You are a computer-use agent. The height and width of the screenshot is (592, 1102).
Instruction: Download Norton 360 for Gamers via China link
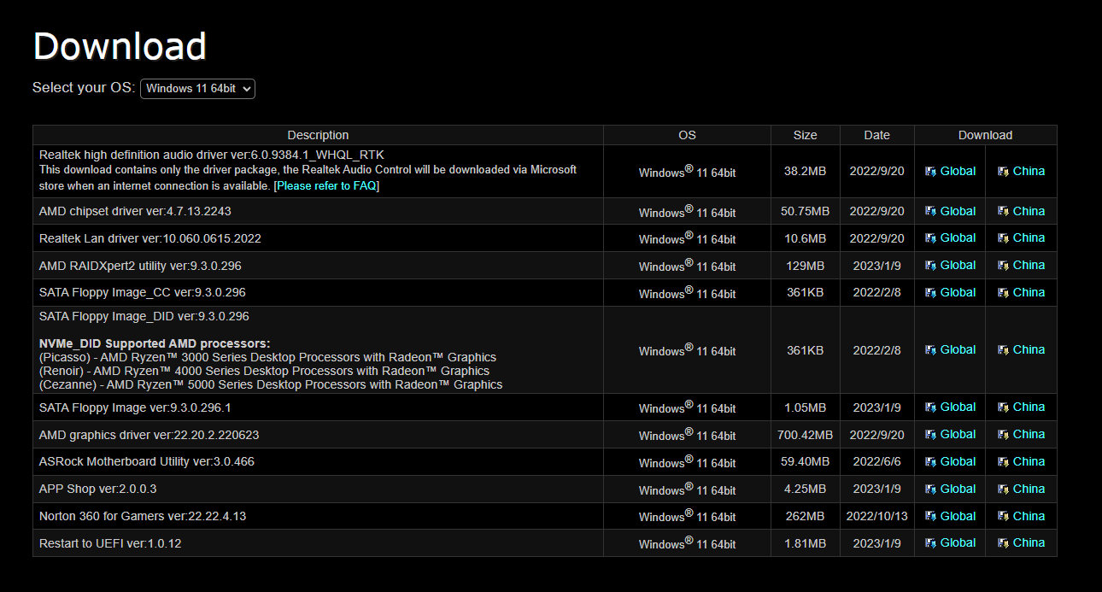tap(1029, 516)
